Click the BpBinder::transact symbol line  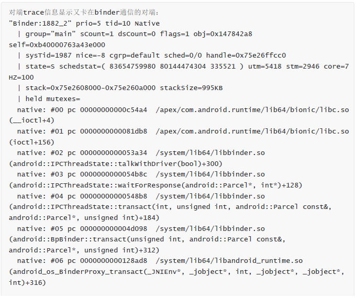[x=147, y=239]
